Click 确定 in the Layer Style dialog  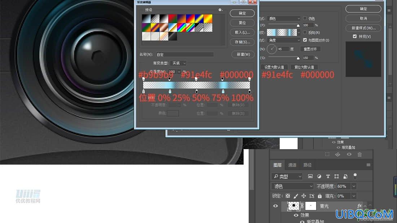pyautogui.click(x=363, y=9)
